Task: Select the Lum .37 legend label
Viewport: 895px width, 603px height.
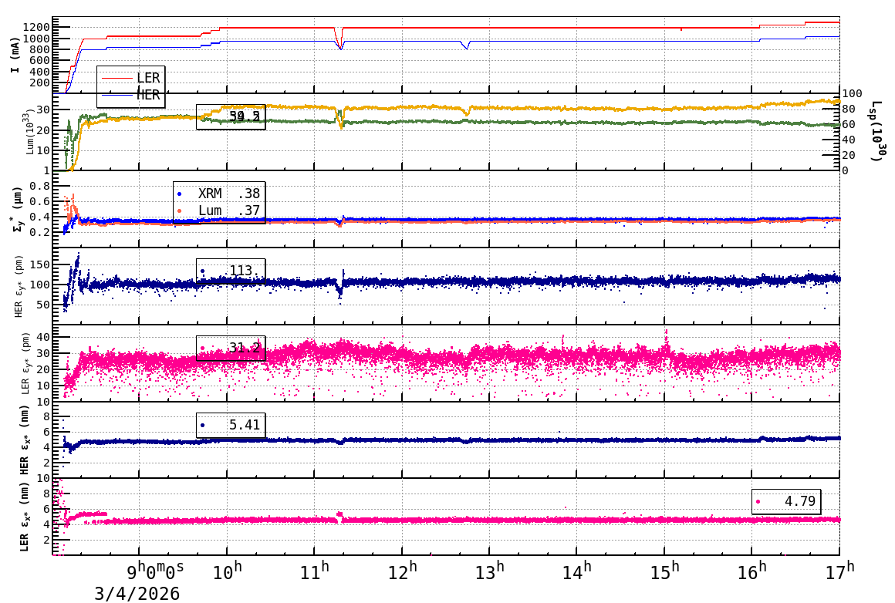Action: tap(228, 211)
